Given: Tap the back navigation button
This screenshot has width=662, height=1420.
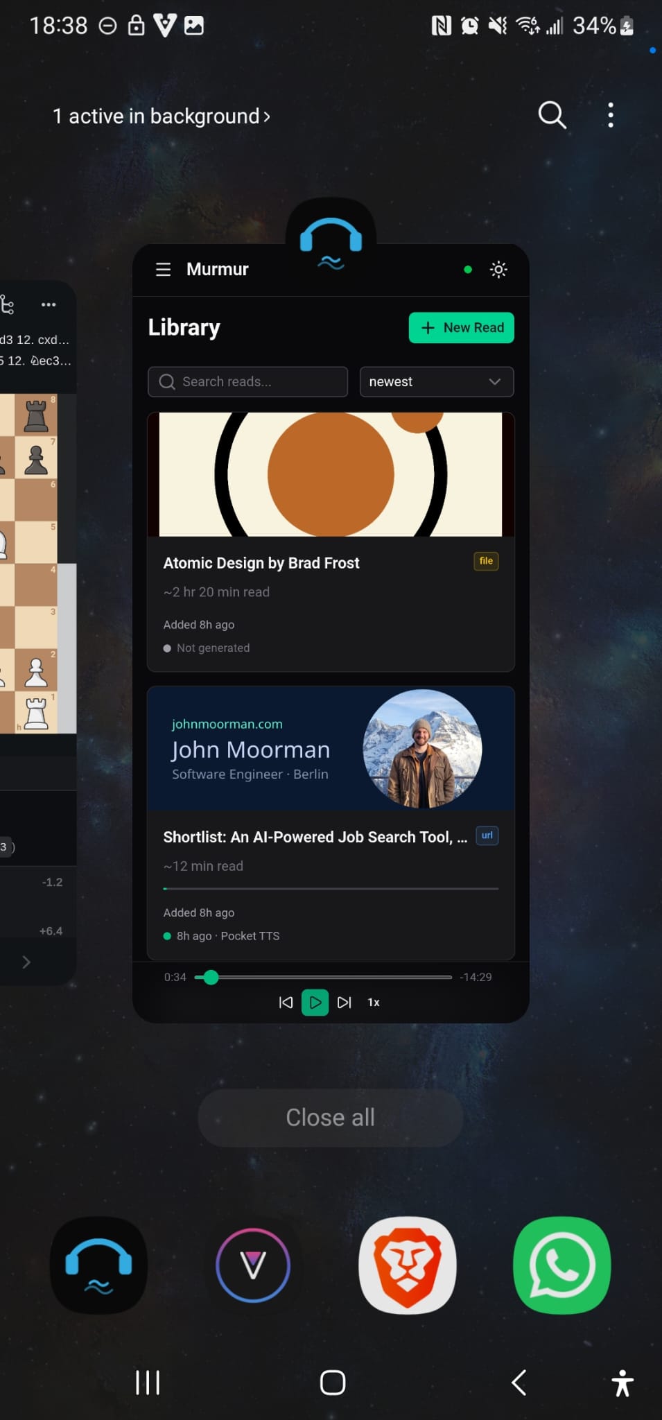Looking at the screenshot, I should tap(519, 1383).
